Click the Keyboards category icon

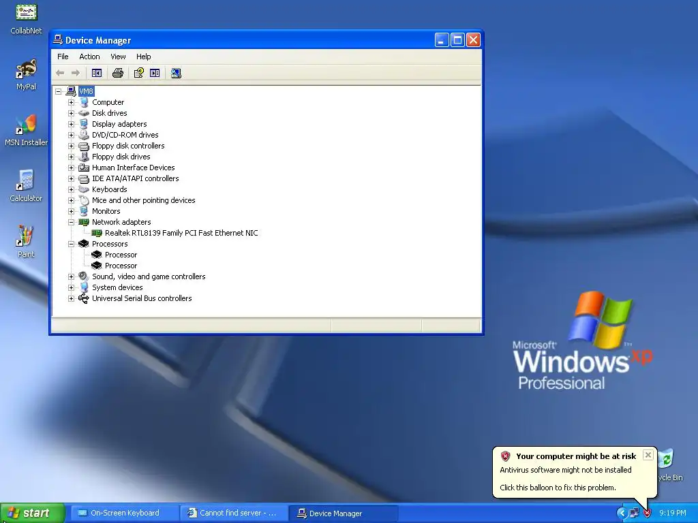(84, 189)
